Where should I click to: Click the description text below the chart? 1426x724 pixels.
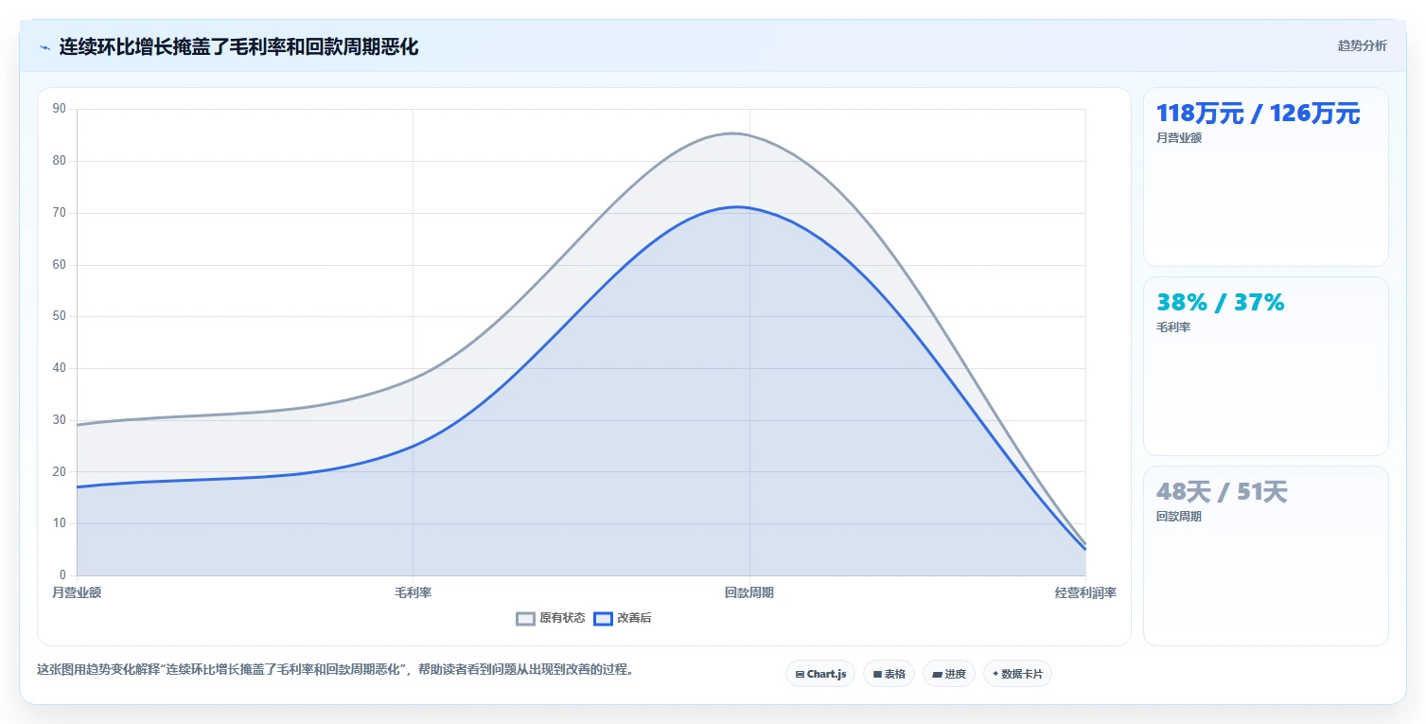pos(335,669)
